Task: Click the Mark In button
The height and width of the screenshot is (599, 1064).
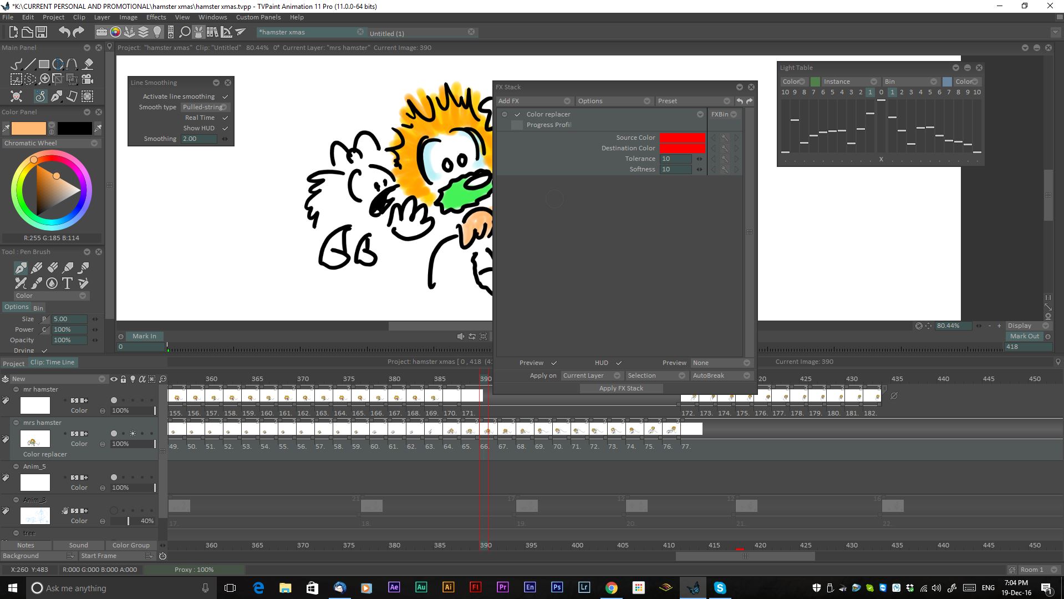Action: pos(144,336)
